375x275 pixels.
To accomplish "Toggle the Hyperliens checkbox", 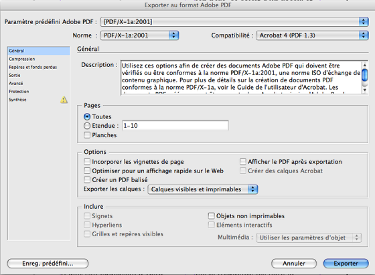I will click(x=87, y=225).
